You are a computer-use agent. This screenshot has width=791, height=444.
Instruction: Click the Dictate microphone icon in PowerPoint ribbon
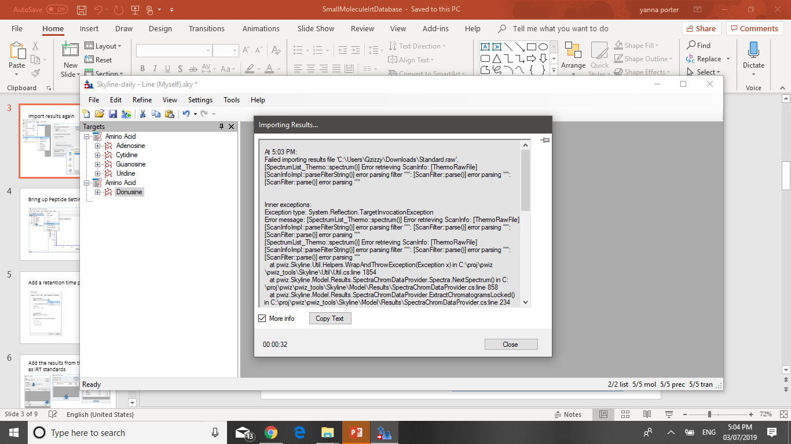(x=753, y=51)
